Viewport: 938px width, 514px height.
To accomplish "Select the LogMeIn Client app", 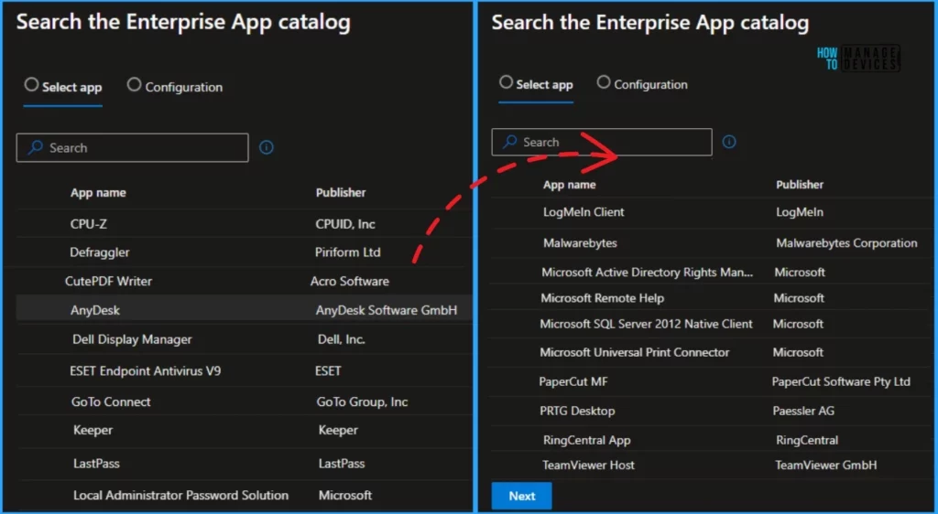I will [584, 212].
